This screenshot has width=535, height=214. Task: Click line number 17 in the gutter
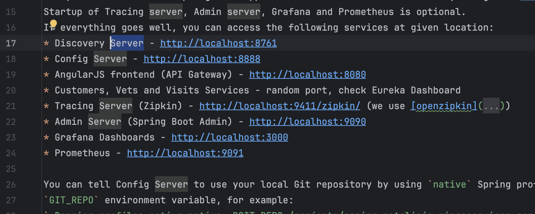[11, 43]
